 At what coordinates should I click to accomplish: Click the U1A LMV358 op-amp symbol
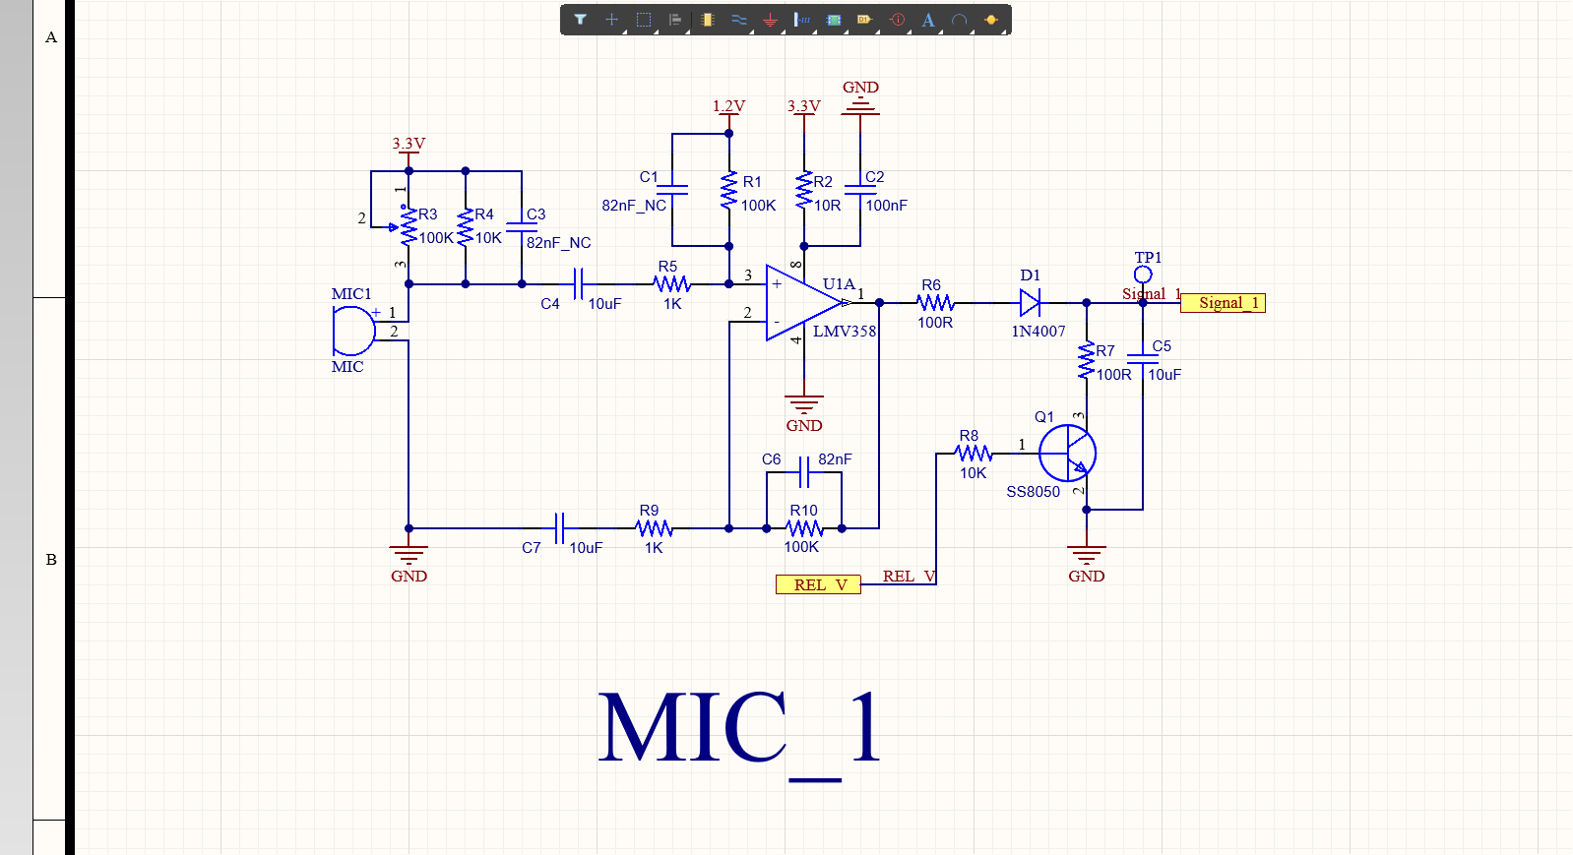[799, 303]
